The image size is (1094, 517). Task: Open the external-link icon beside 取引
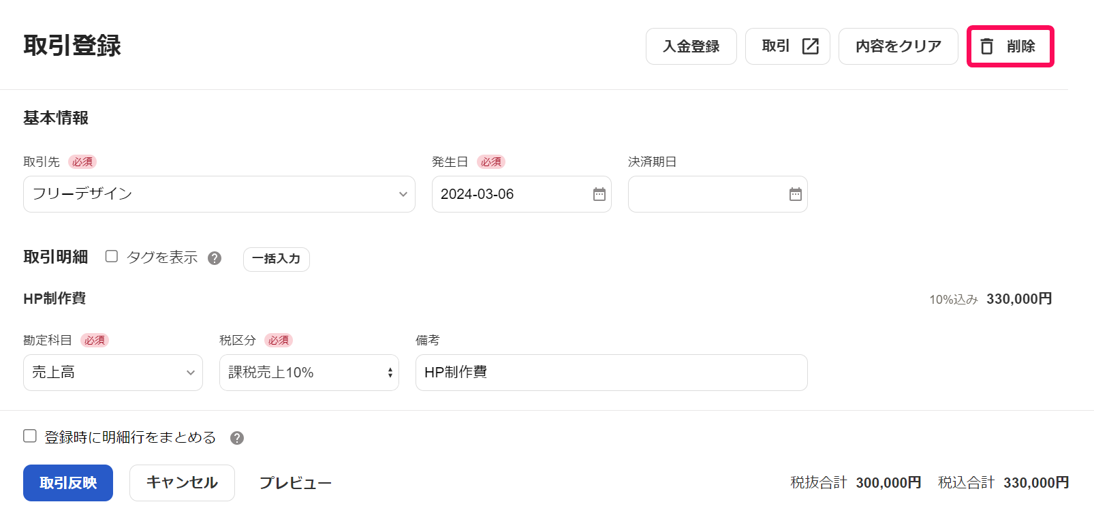810,46
